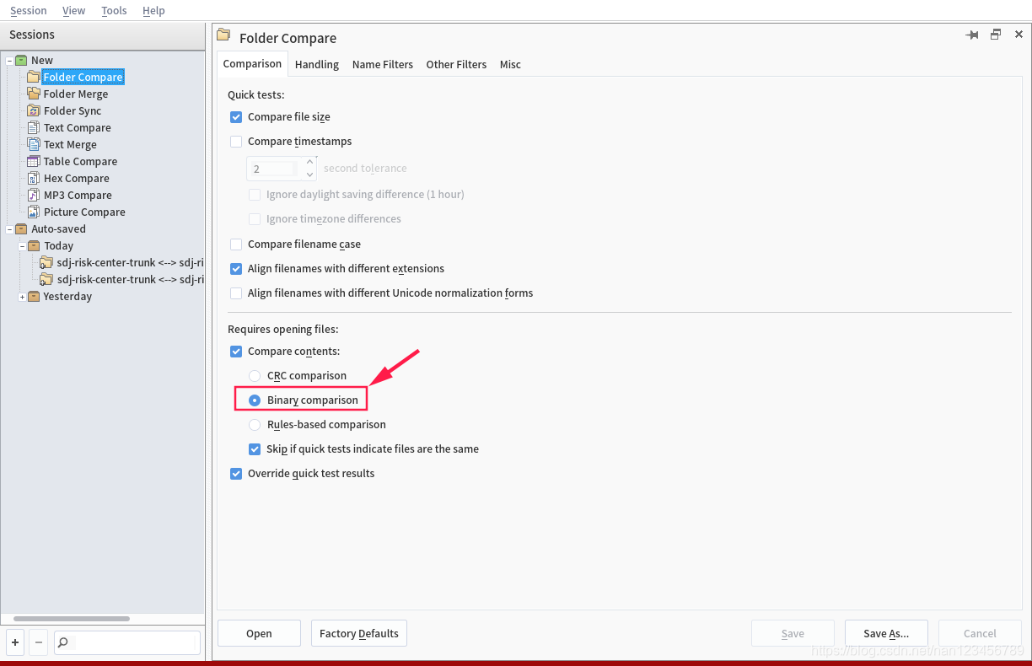1032x666 pixels.
Task: Open the View menu
Action: click(x=74, y=11)
